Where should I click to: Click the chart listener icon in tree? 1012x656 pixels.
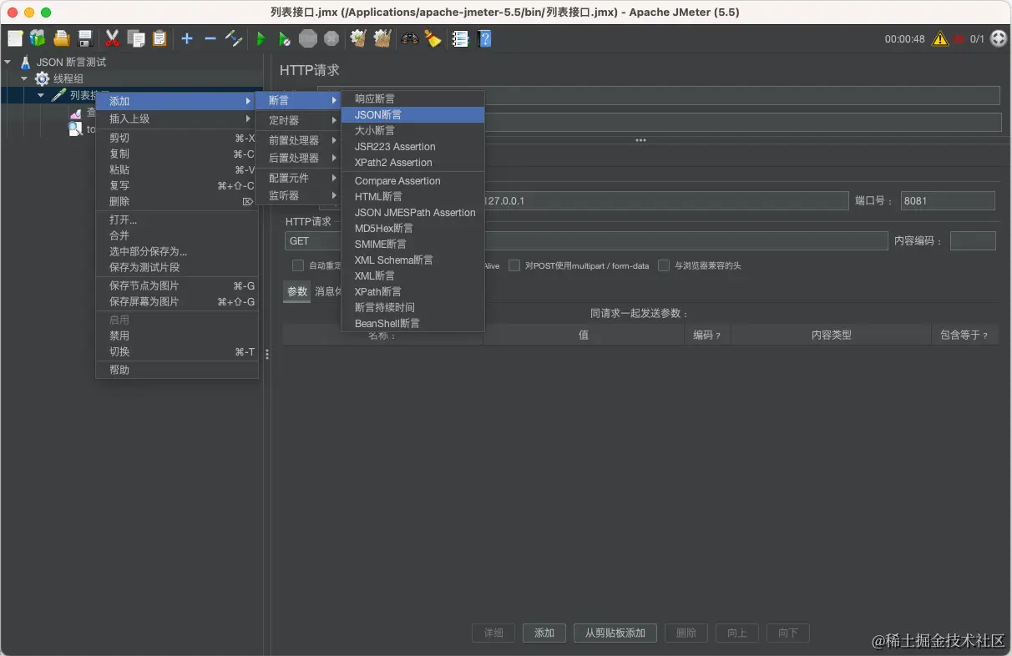pyautogui.click(x=75, y=113)
